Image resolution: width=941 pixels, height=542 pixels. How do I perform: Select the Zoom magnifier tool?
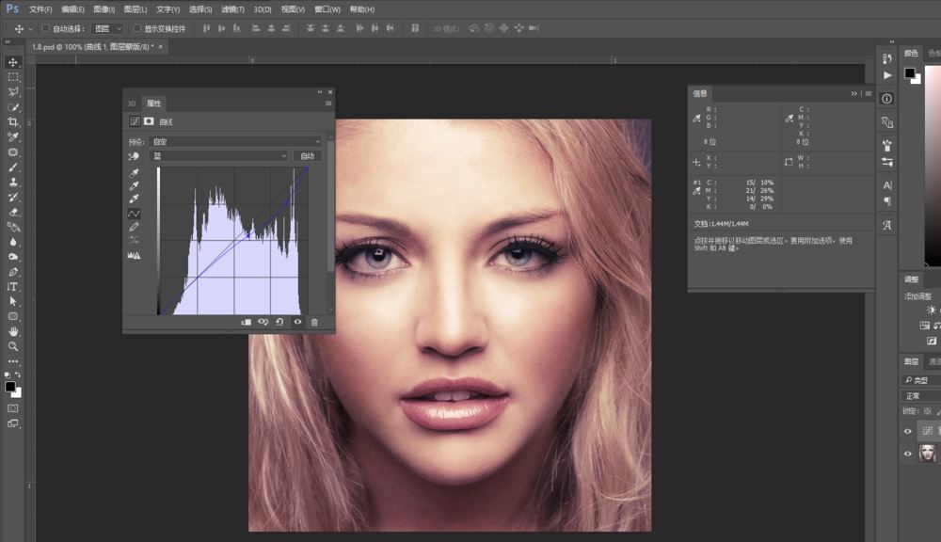(13, 346)
